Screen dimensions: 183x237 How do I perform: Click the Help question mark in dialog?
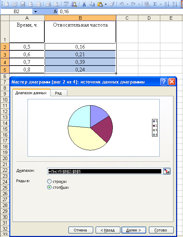164,82
